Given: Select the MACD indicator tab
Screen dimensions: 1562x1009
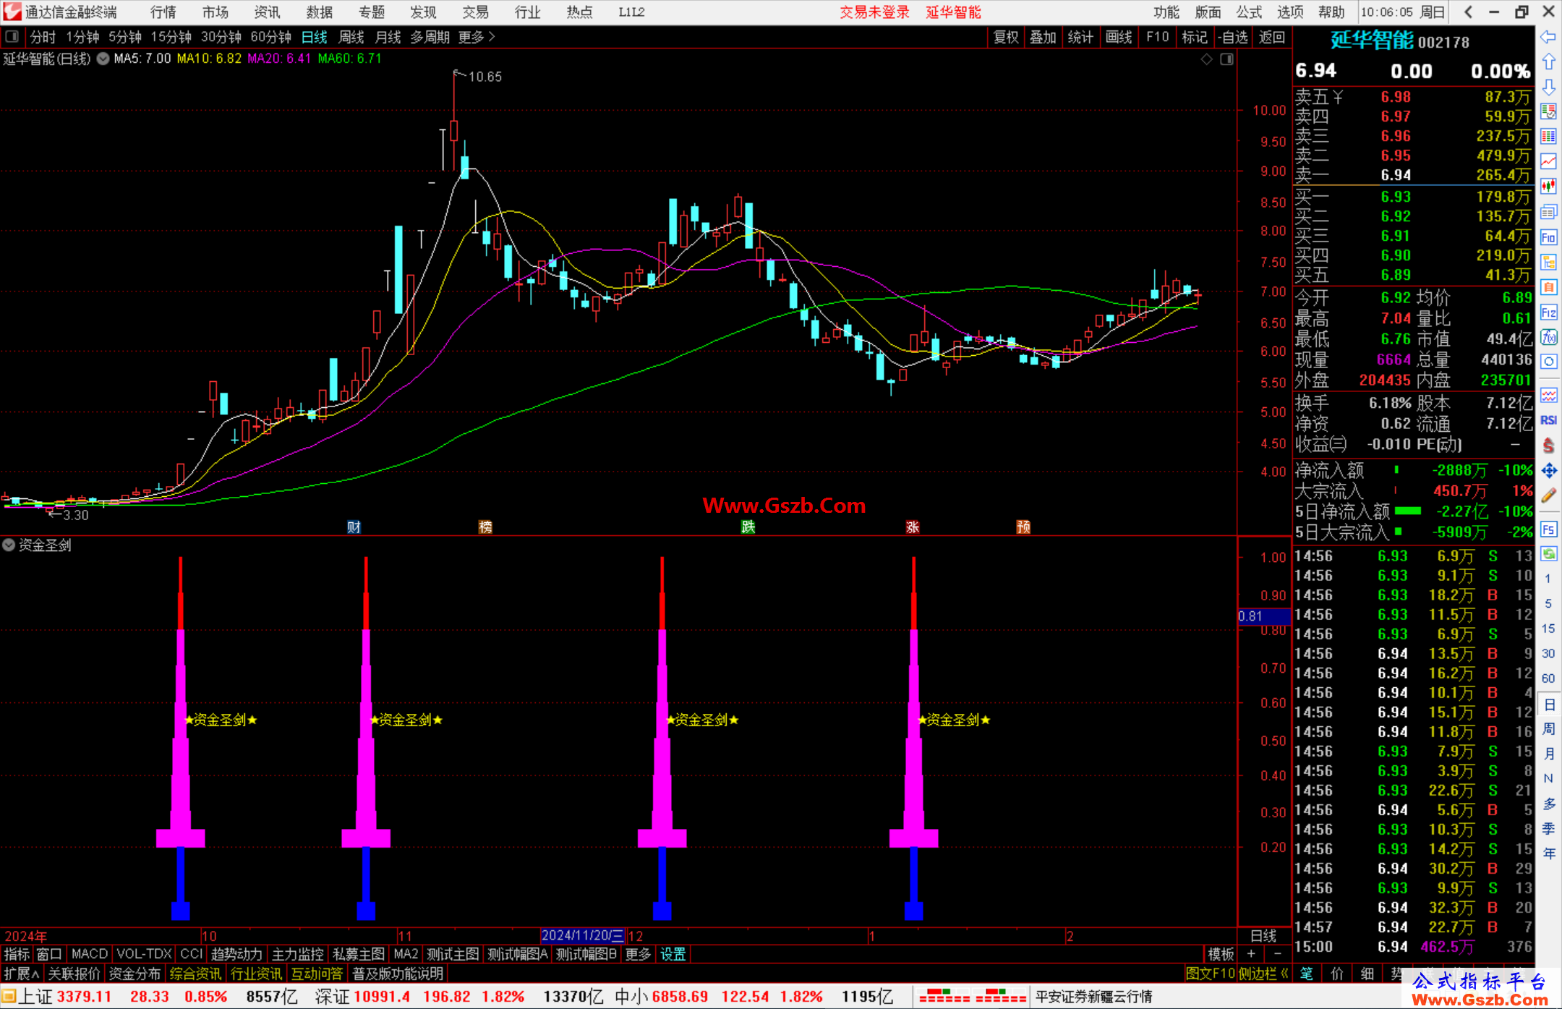Looking at the screenshot, I should [89, 954].
